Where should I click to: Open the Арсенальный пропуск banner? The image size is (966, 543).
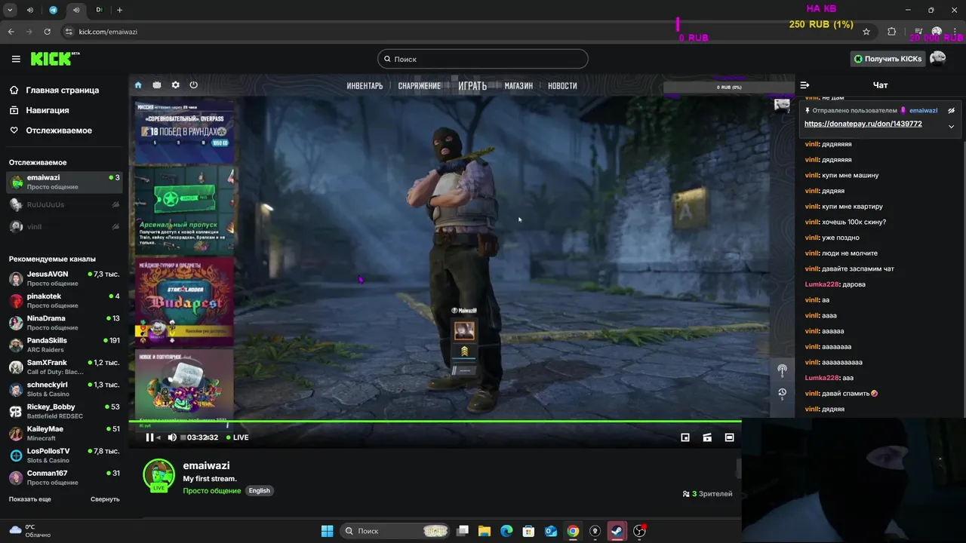tap(184, 210)
